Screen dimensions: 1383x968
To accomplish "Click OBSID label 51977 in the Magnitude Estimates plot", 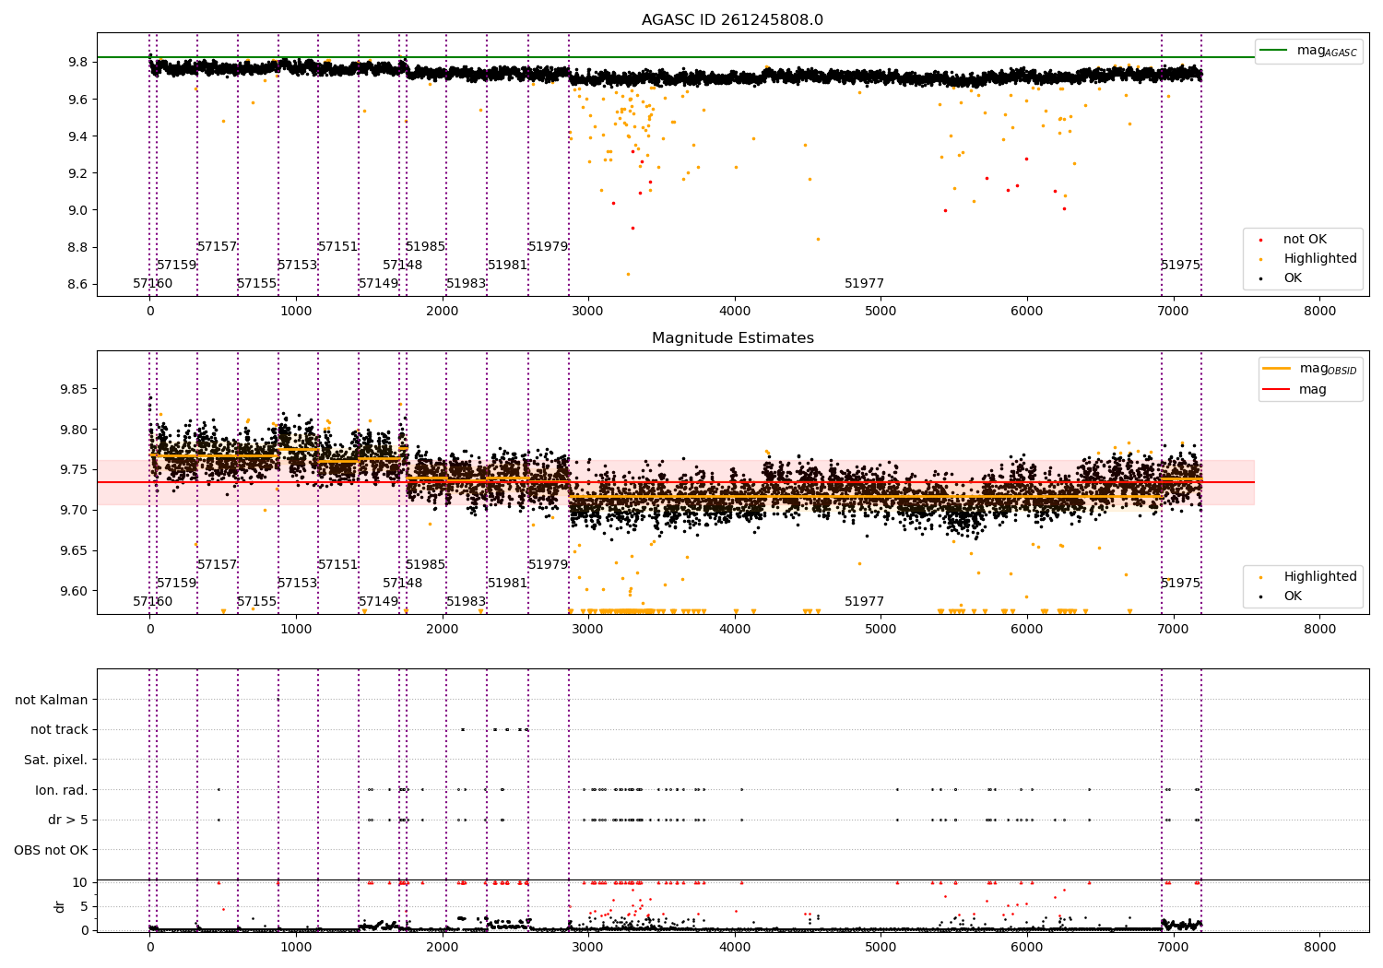I will pos(864,602).
